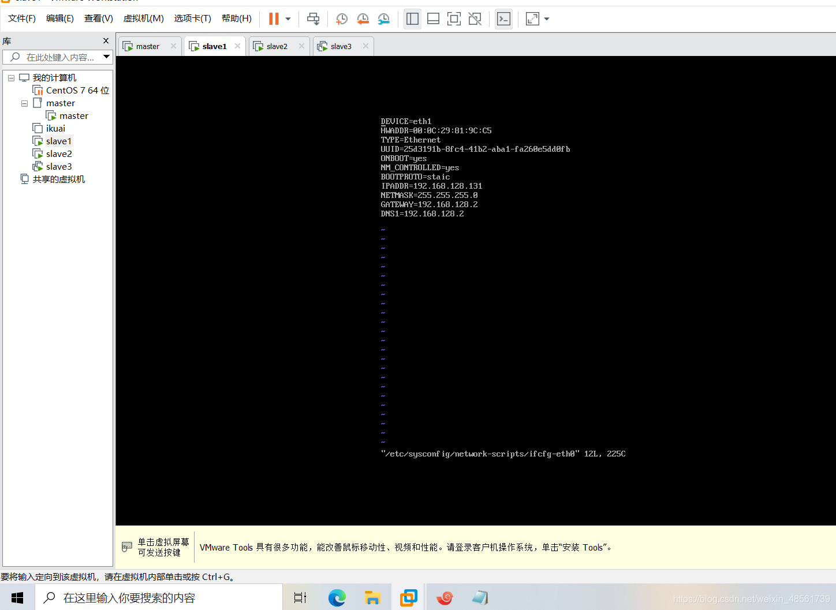This screenshot has width=836, height=610.
Task: Open the Windows Start menu
Action: pyautogui.click(x=17, y=598)
